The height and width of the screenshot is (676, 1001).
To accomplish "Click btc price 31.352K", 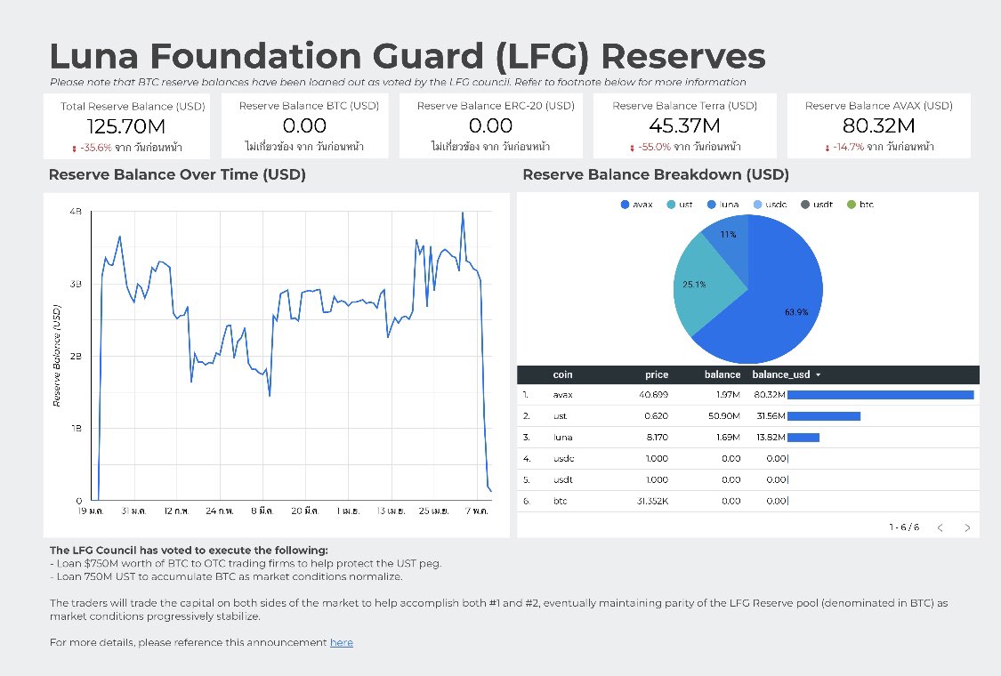I will 652,501.
